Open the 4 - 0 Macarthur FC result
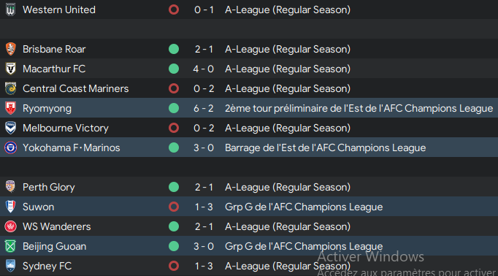This screenshot has width=498, height=276. (x=204, y=69)
